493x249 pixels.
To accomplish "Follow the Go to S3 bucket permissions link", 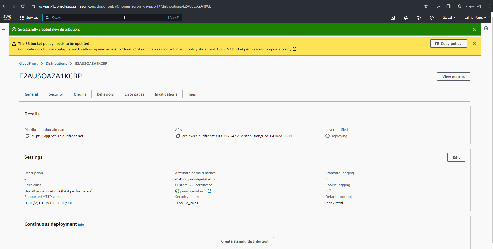I will point(255,49).
